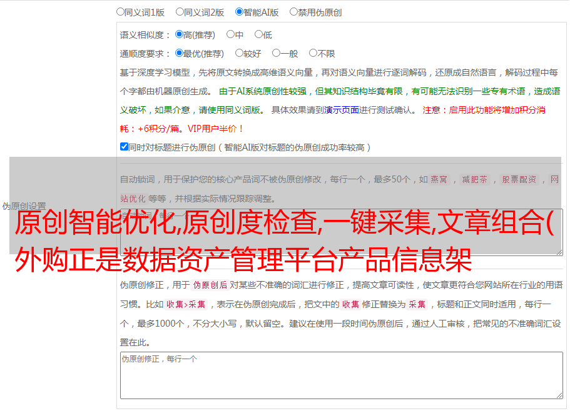This screenshot has height=411, width=570.
Task: Select the 同义词2版 radio option
Action: [x=180, y=12]
